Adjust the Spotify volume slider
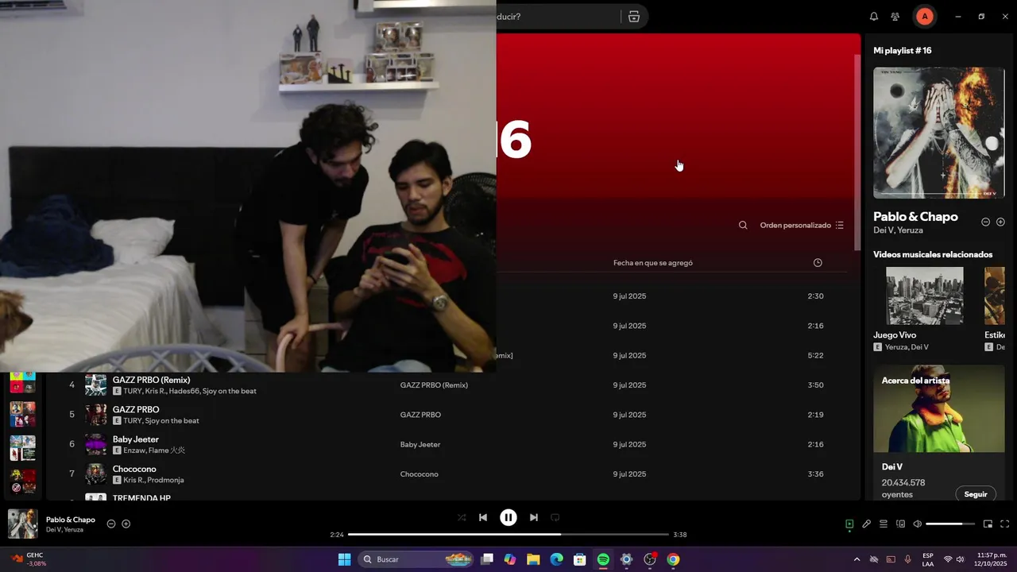Viewport: 1017px width, 572px height. point(950,524)
